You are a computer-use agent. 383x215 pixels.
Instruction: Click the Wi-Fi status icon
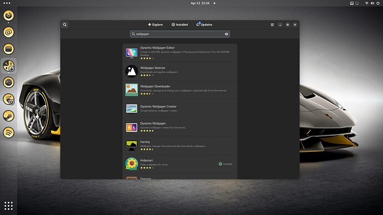tap(367, 3)
